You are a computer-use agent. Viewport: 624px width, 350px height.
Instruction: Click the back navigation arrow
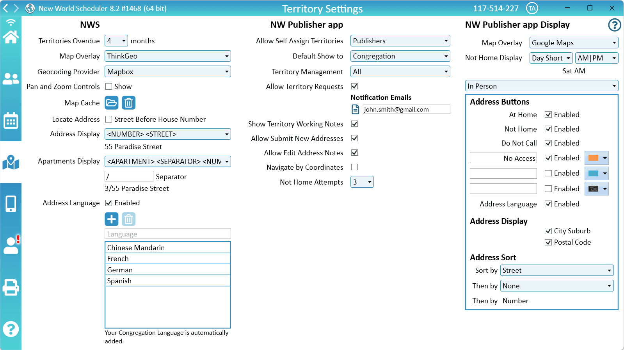pyautogui.click(x=5, y=8)
